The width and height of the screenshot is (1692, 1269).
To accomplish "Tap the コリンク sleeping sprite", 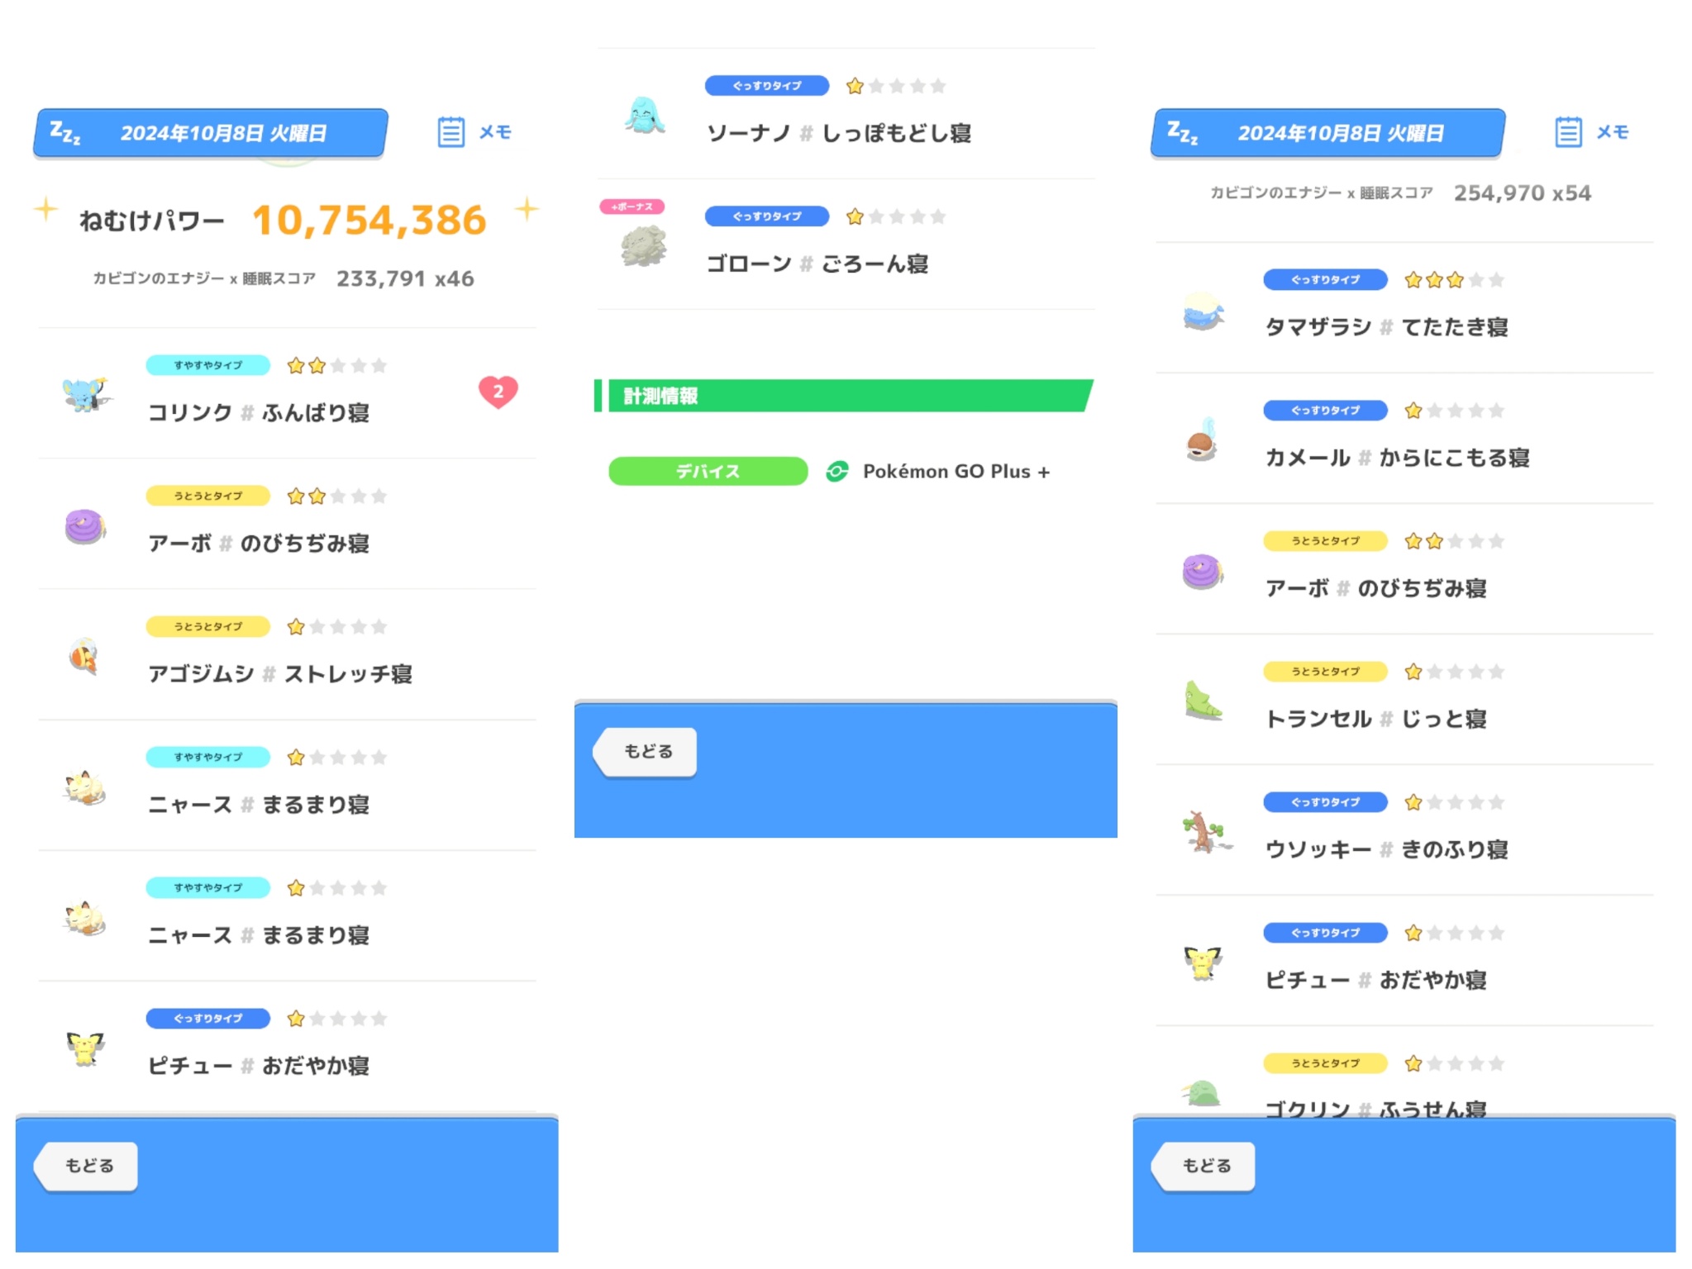I will tap(84, 393).
